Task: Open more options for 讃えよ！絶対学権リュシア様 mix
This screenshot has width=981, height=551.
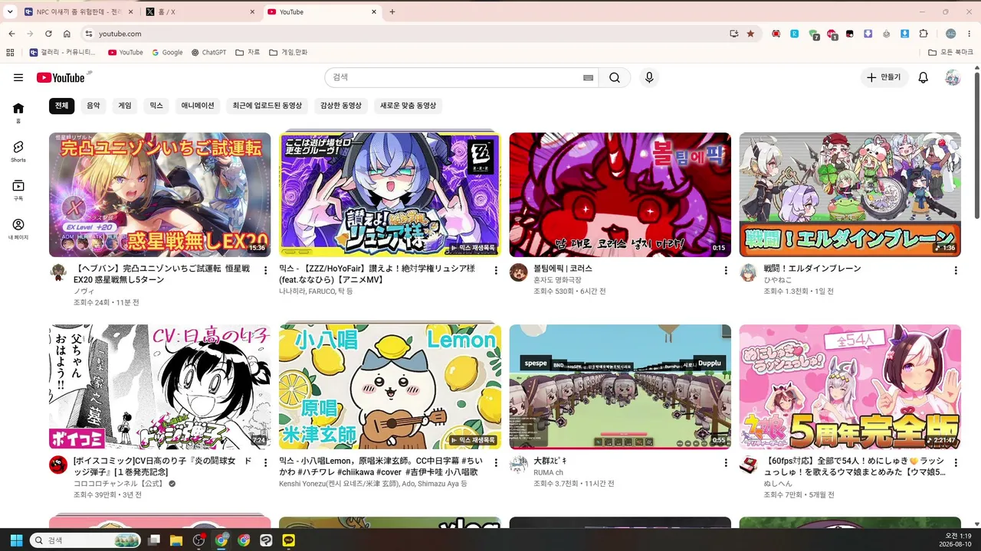Action: (x=496, y=270)
